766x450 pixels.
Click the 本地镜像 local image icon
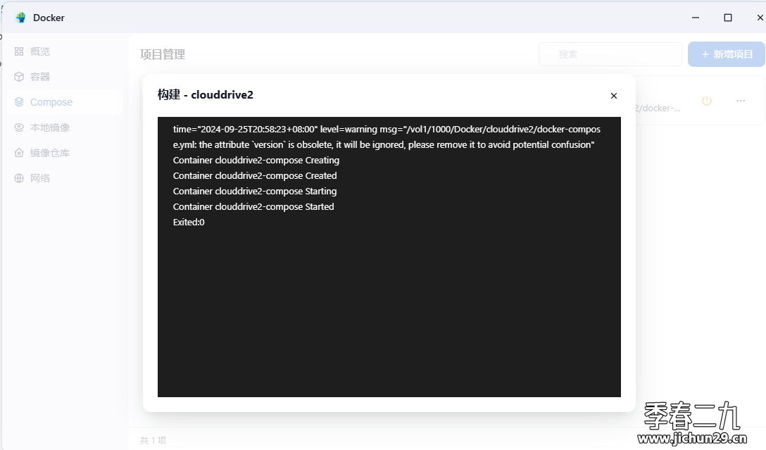[x=19, y=127]
